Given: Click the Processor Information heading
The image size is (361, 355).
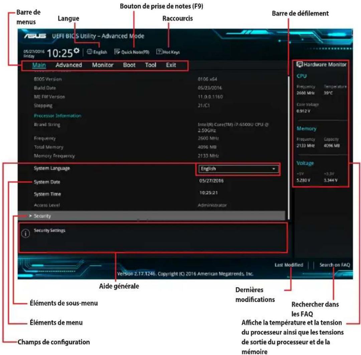Looking at the screenshot, I should [57, 116].
